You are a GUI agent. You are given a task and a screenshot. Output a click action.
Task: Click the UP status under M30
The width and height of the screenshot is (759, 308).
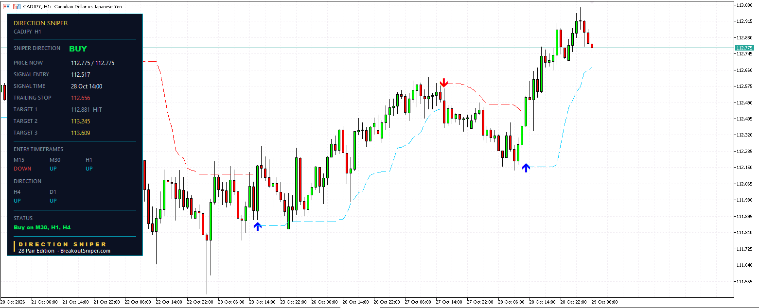[53, 169]
